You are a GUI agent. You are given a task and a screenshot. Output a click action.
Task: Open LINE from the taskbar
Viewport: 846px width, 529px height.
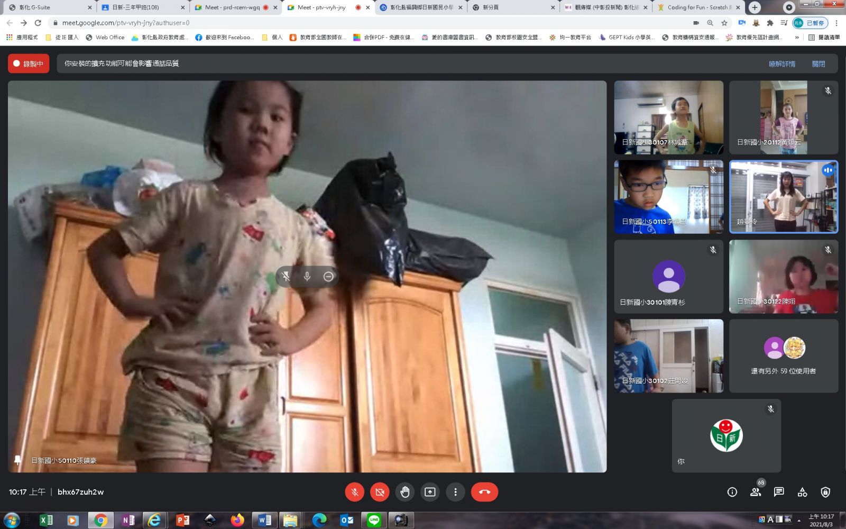click(x=374, y=521)
